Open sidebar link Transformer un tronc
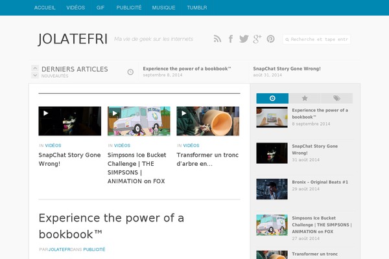This screenshot has height=259, width=389. (x=315, y=254)
